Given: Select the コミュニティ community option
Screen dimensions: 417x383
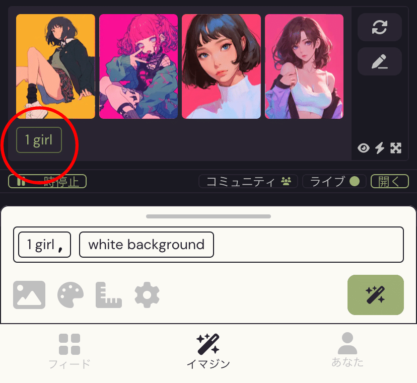Looking at the screenshot, I should point(248,181).
